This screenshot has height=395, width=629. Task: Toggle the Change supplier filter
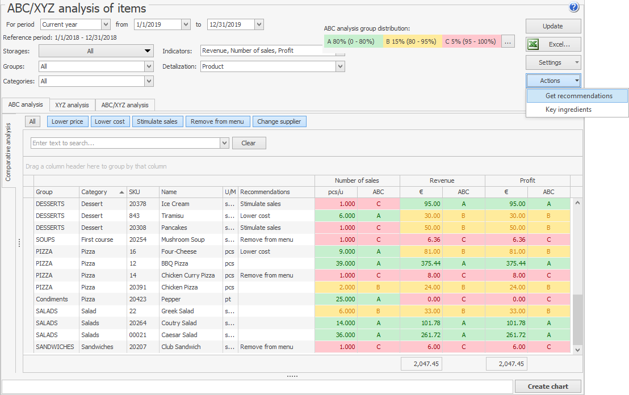point(279,121)
